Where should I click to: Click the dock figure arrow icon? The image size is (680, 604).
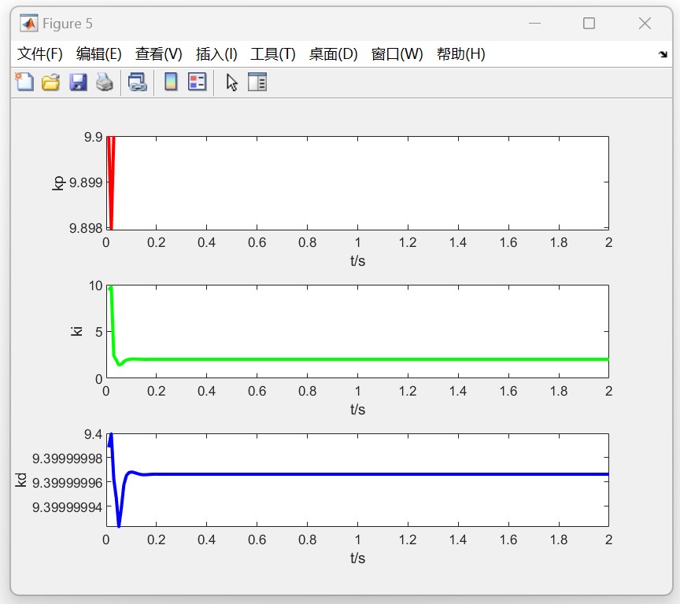click(x=663, y=54)
